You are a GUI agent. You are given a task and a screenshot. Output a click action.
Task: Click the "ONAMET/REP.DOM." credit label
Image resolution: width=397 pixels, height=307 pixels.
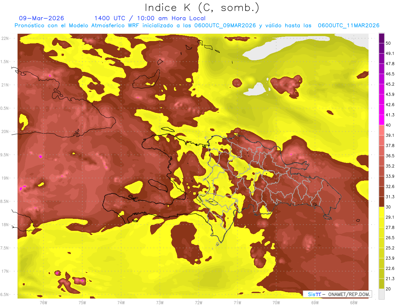(350, 294)
